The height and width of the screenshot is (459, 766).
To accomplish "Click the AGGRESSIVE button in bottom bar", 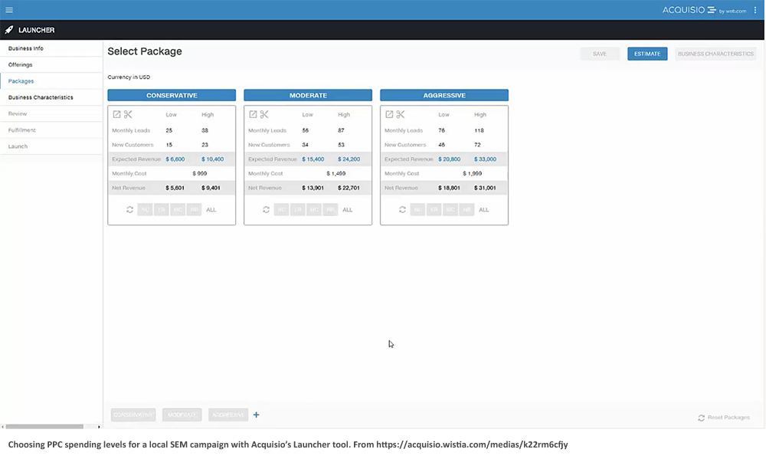I will (228, 415).
